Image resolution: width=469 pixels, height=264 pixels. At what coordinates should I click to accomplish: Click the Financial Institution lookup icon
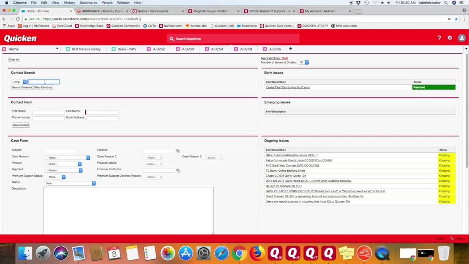click(178, 171)
